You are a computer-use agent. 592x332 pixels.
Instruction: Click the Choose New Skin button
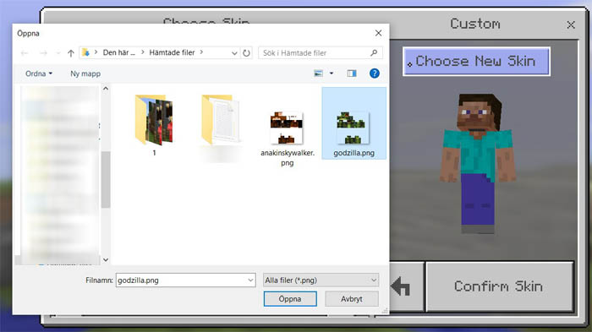coord(476,61)
